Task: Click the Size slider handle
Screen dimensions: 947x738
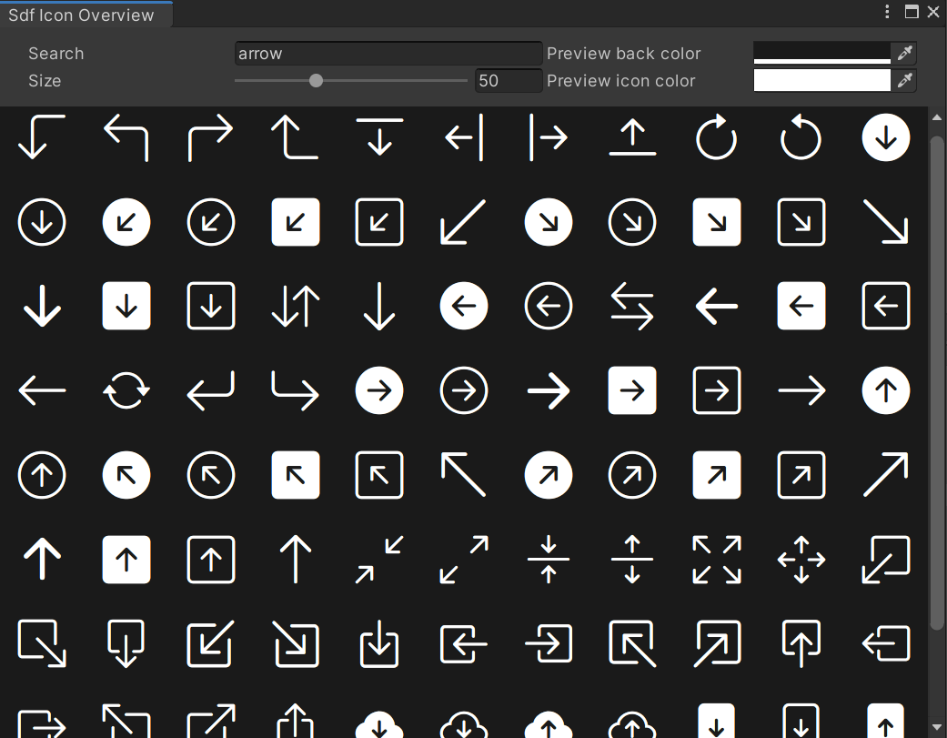Action: (316, 80)
